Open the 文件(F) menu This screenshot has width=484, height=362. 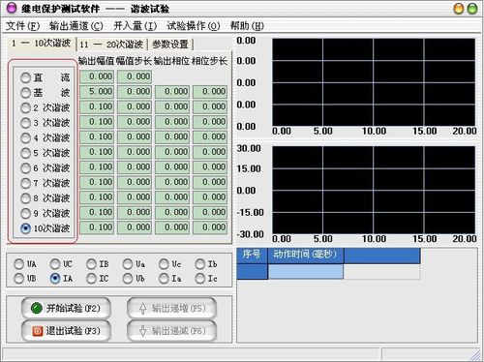pyautogui.click(x=22, y=26)
